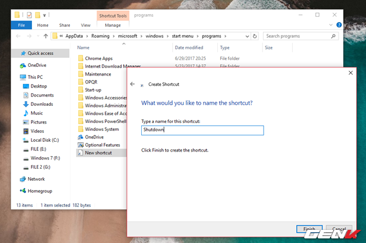This screenshot has height=243, width=366.
Task: Select the New shortcut file icon
Action: click(x=81, y=153)
